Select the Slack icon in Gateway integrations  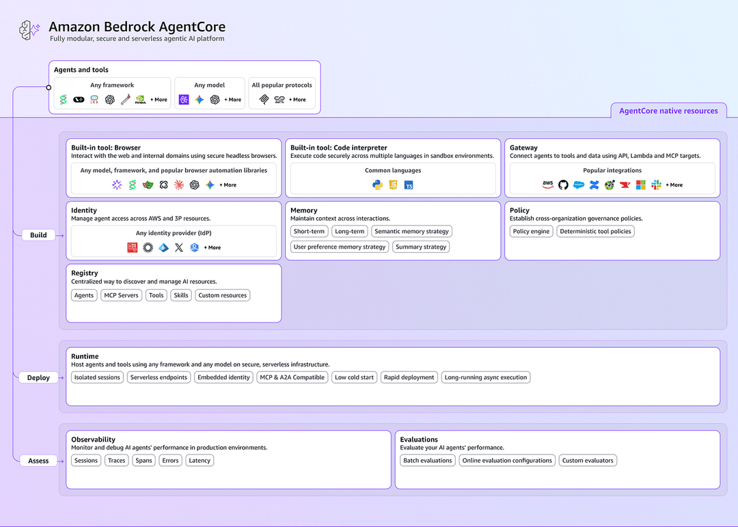click(656, 185)
